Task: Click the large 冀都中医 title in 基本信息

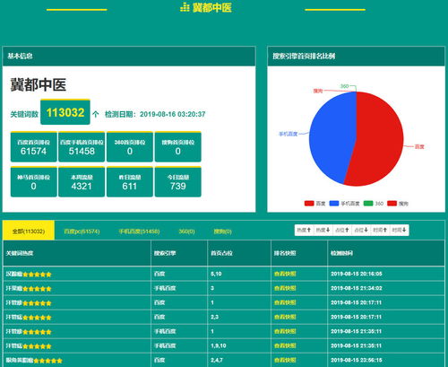Action: tap(39, 84)
